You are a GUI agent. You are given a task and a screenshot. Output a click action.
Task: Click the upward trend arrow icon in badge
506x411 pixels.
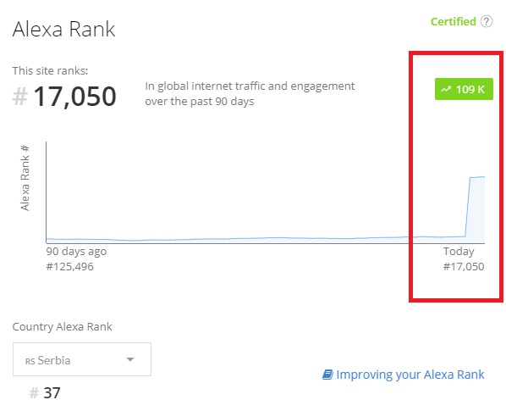pos(446,89)
